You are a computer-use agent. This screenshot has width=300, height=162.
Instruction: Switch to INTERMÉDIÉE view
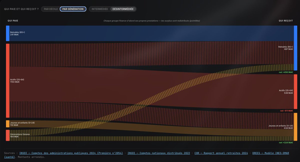pos(100,9)
